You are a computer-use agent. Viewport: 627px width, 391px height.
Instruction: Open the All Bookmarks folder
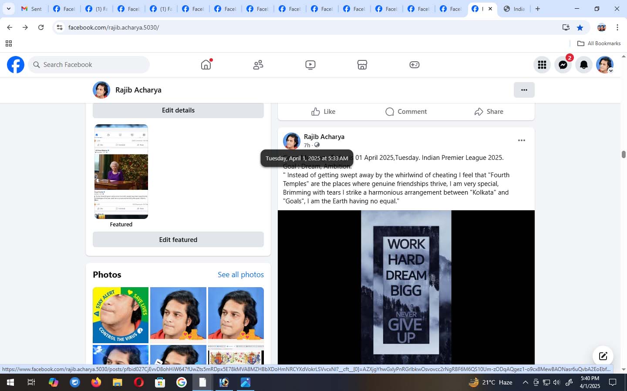pos(599,43)
